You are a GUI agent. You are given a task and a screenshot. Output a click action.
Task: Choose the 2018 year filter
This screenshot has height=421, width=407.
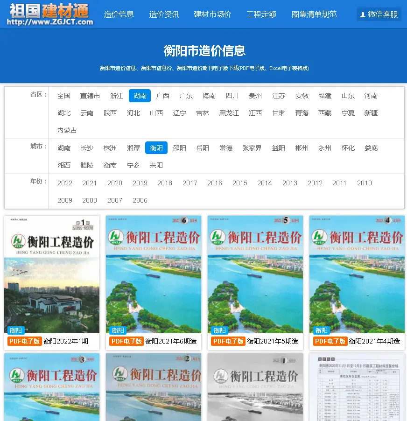click(165, 183)
